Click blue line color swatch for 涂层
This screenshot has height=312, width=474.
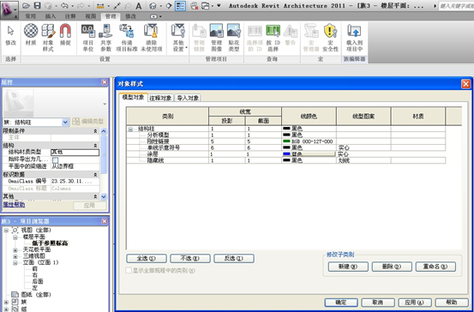286,154
